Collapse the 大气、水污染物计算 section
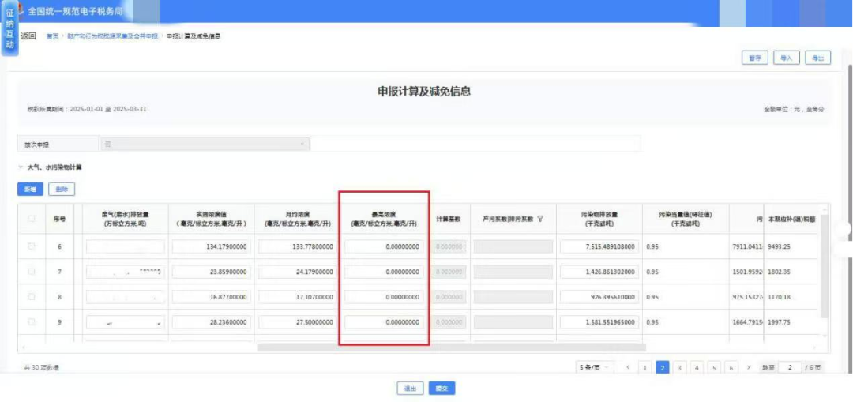853x402 pixels. pyautogui.click(x=21, y=167)
